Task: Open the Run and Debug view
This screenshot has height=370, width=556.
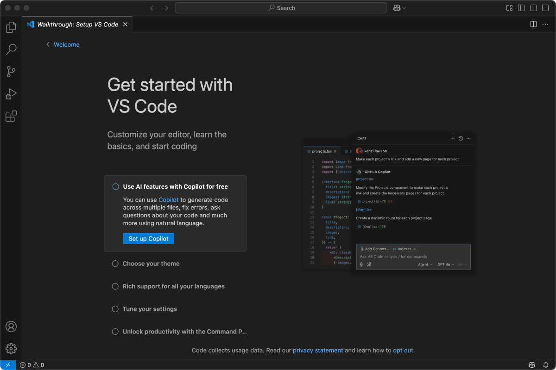Action: coord(11,94)
